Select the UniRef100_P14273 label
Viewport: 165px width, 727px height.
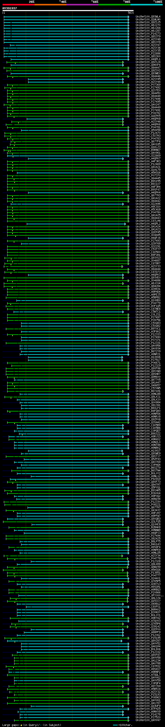pos(148,34)
